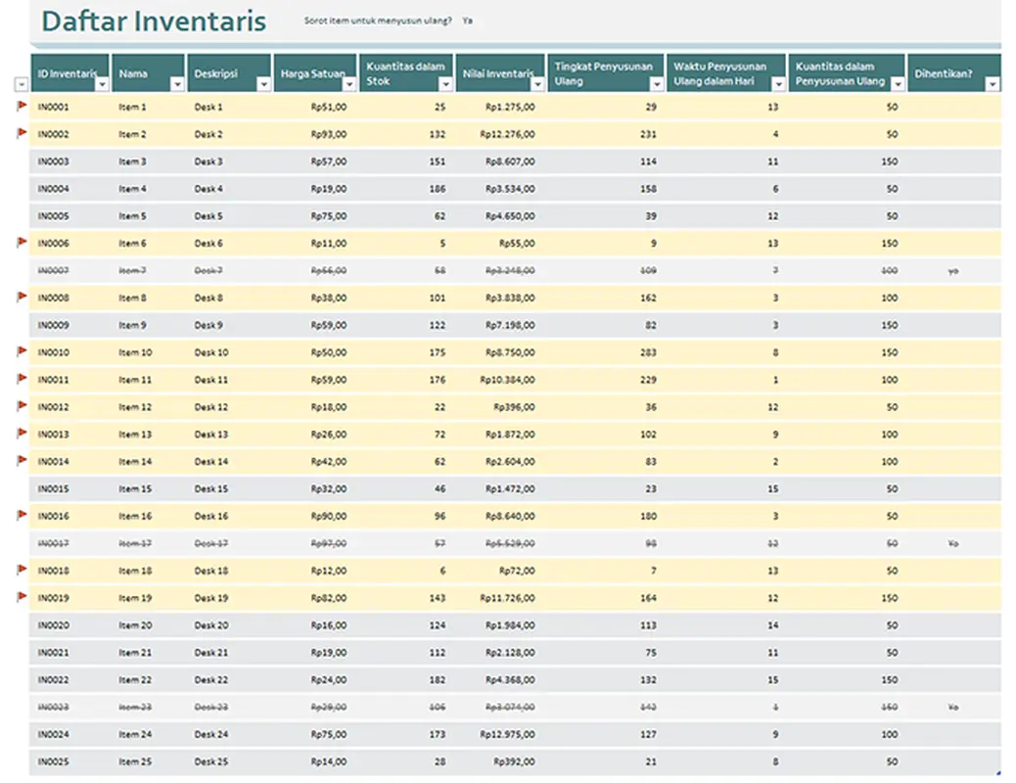Click the red flag beside IN0010

point(22,351)
